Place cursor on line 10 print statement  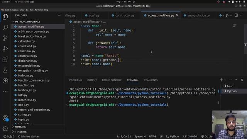click(x=96, y=64)
